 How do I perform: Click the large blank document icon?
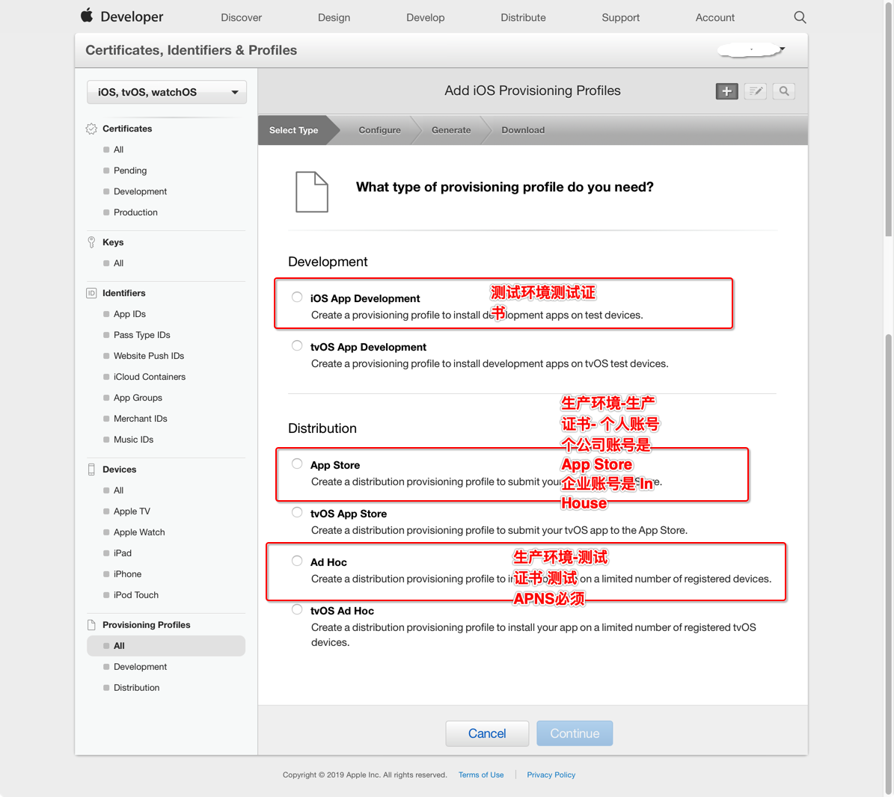pyautogui.click(x=312, y=192)
